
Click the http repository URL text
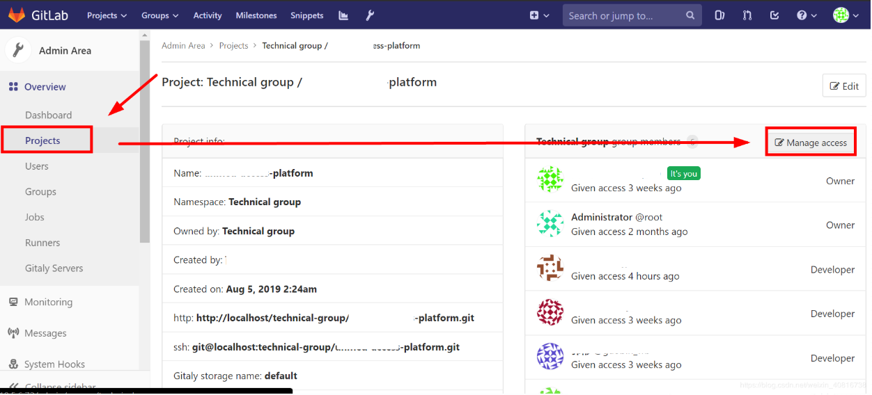click(x=335, y=318)
